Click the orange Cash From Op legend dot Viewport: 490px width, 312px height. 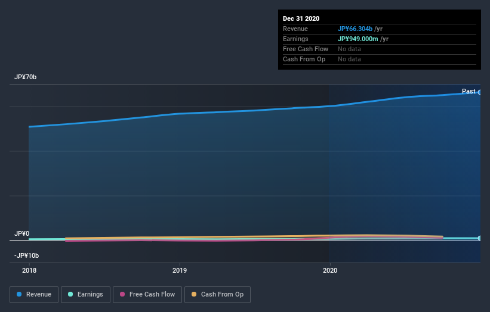coord(194,294)
